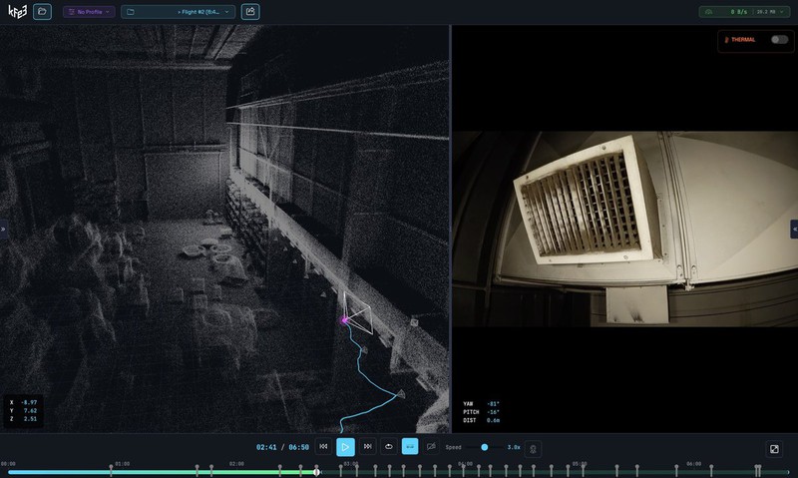
Task: Click the pink drone position marker
Action: [345, 320]
